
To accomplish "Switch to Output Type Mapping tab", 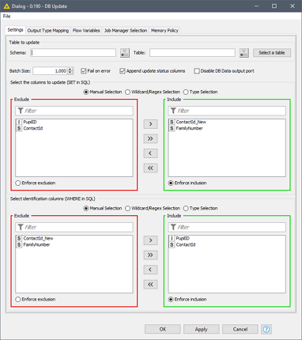I will 48,31.
